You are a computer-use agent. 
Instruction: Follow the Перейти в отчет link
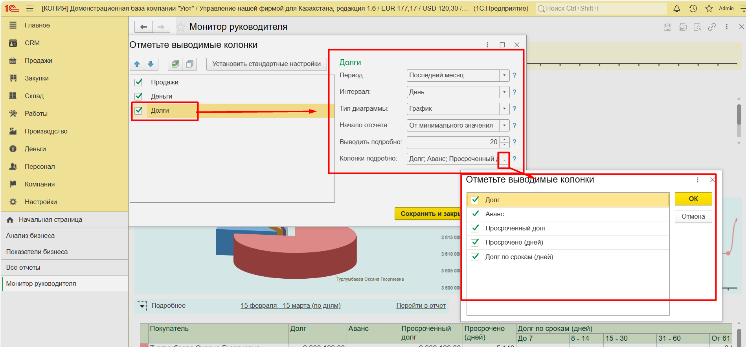[x=421, y=306]
